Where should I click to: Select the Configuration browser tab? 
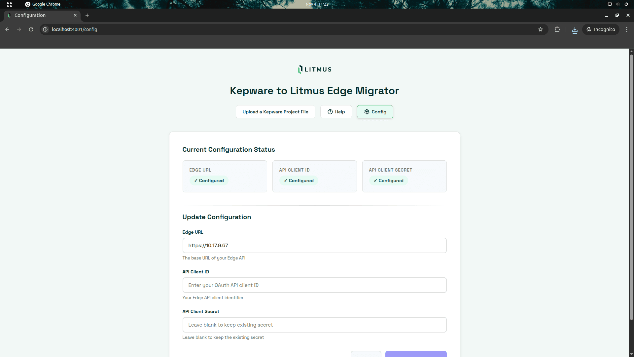(x=40, y=15)
